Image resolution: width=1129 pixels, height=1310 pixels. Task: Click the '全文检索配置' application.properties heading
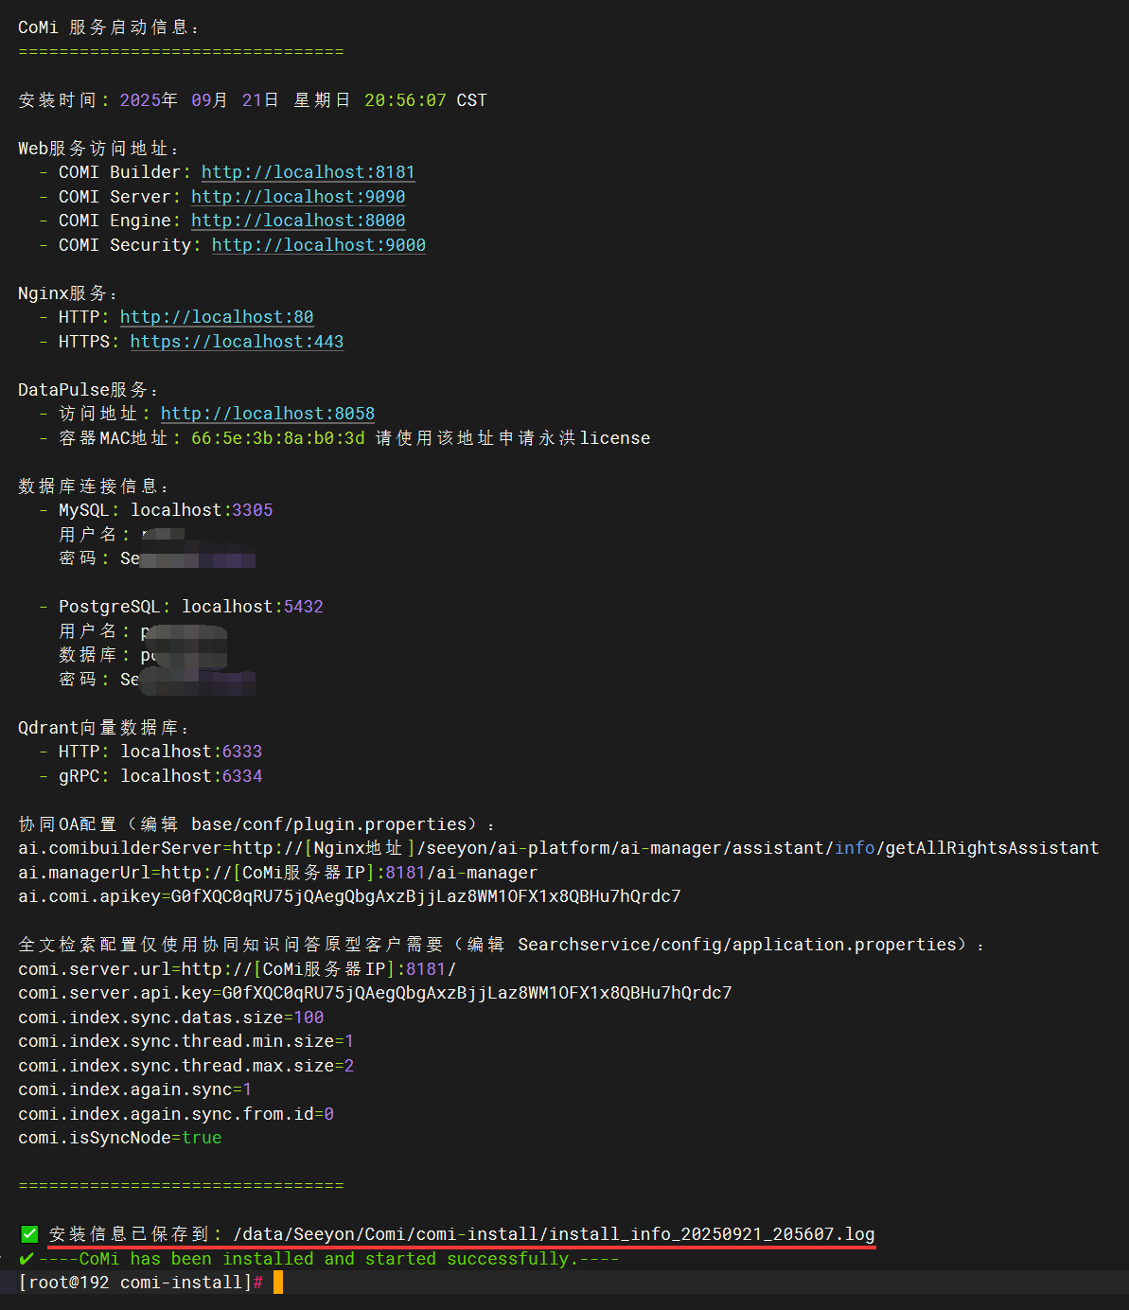[502, 945]
